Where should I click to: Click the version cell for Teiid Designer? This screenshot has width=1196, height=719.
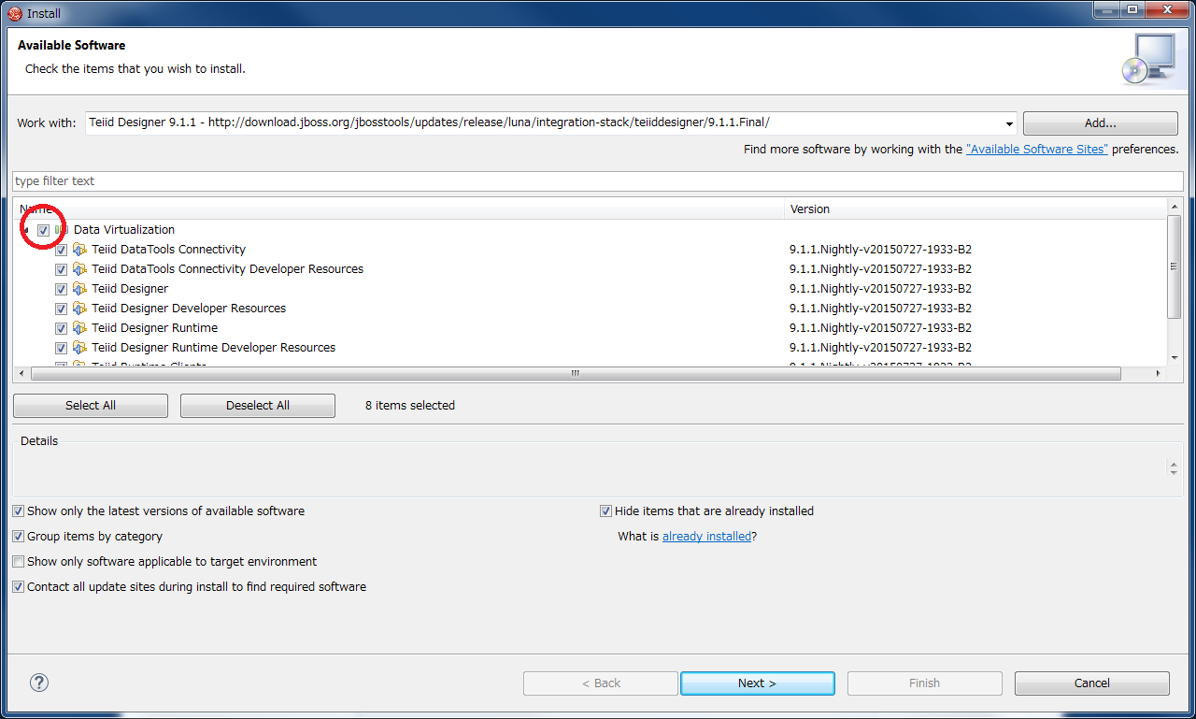tap(880, 289)
